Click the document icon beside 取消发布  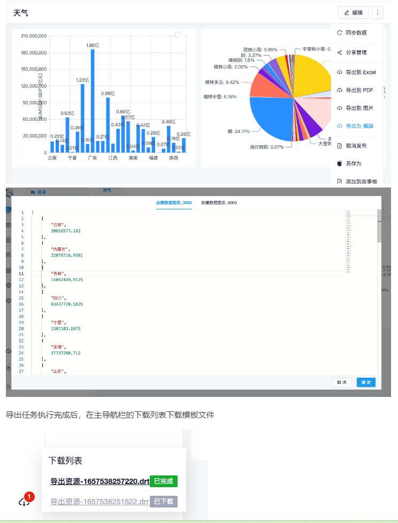click(x=340, y=146)
